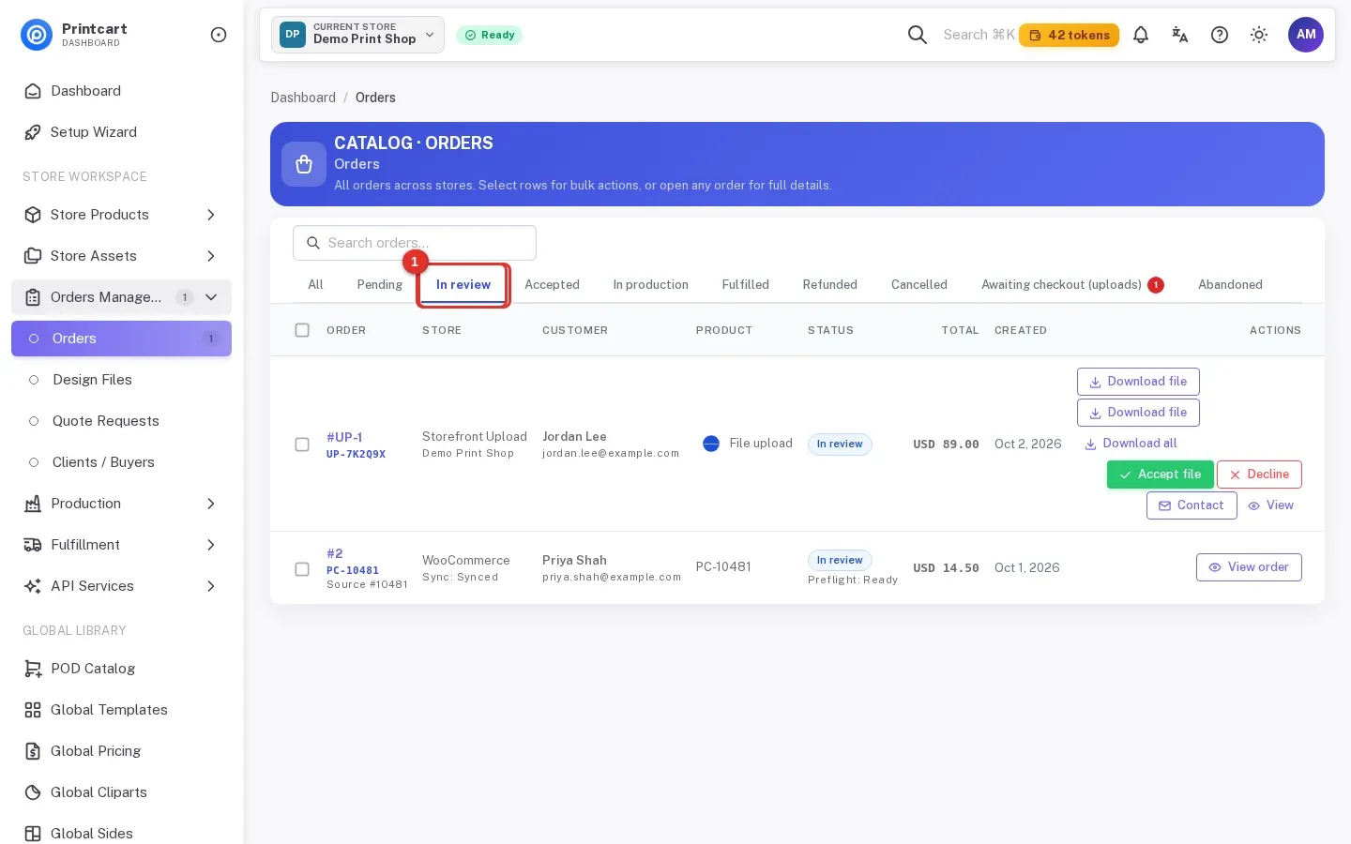Check the order #UP-1 row checkbox

(302, 445)
